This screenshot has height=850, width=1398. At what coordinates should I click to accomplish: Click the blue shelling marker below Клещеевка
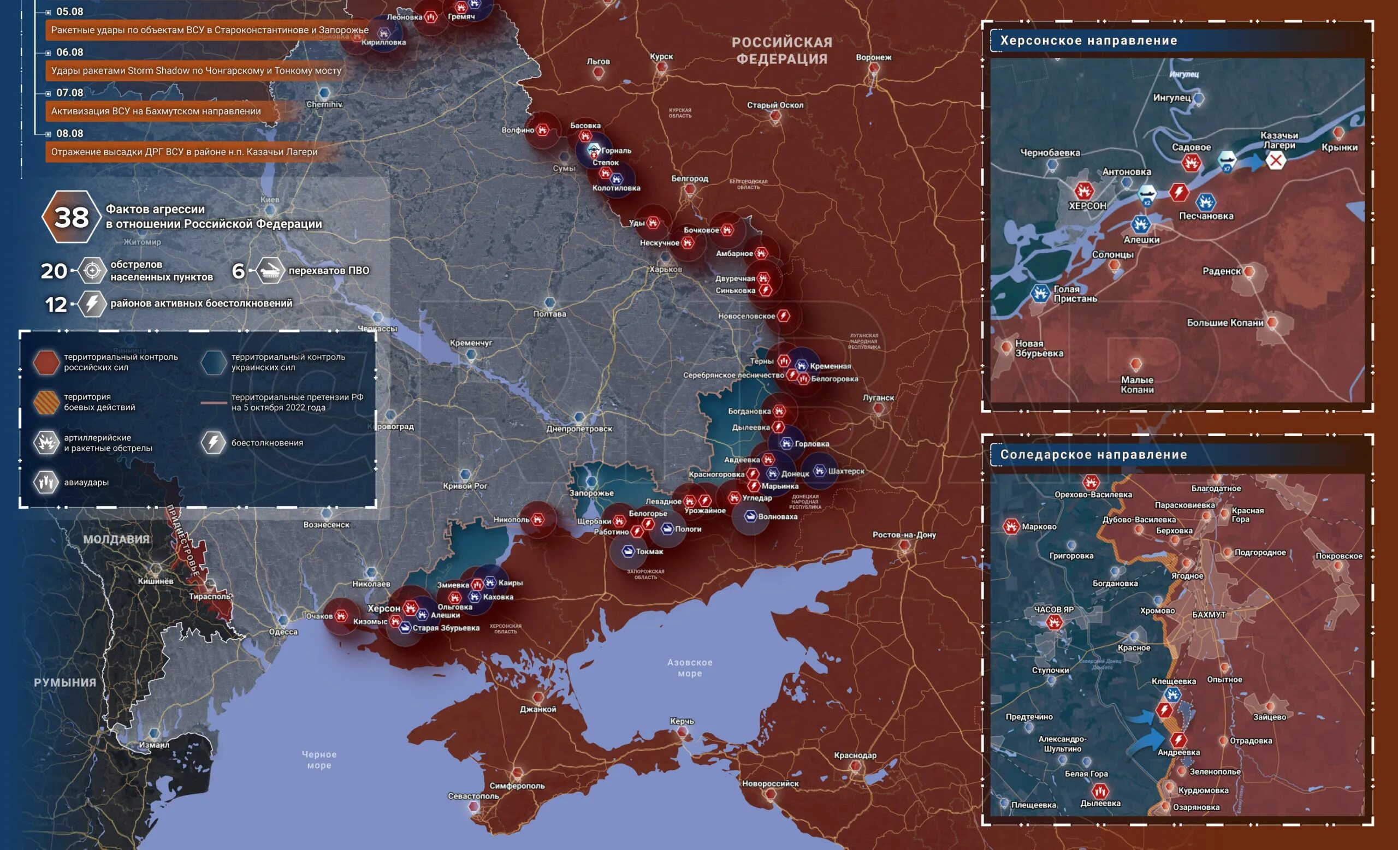click(1173, 694)
